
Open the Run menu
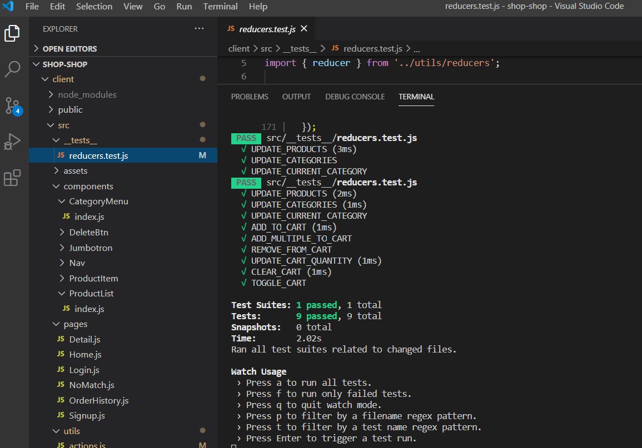[184, 7]
